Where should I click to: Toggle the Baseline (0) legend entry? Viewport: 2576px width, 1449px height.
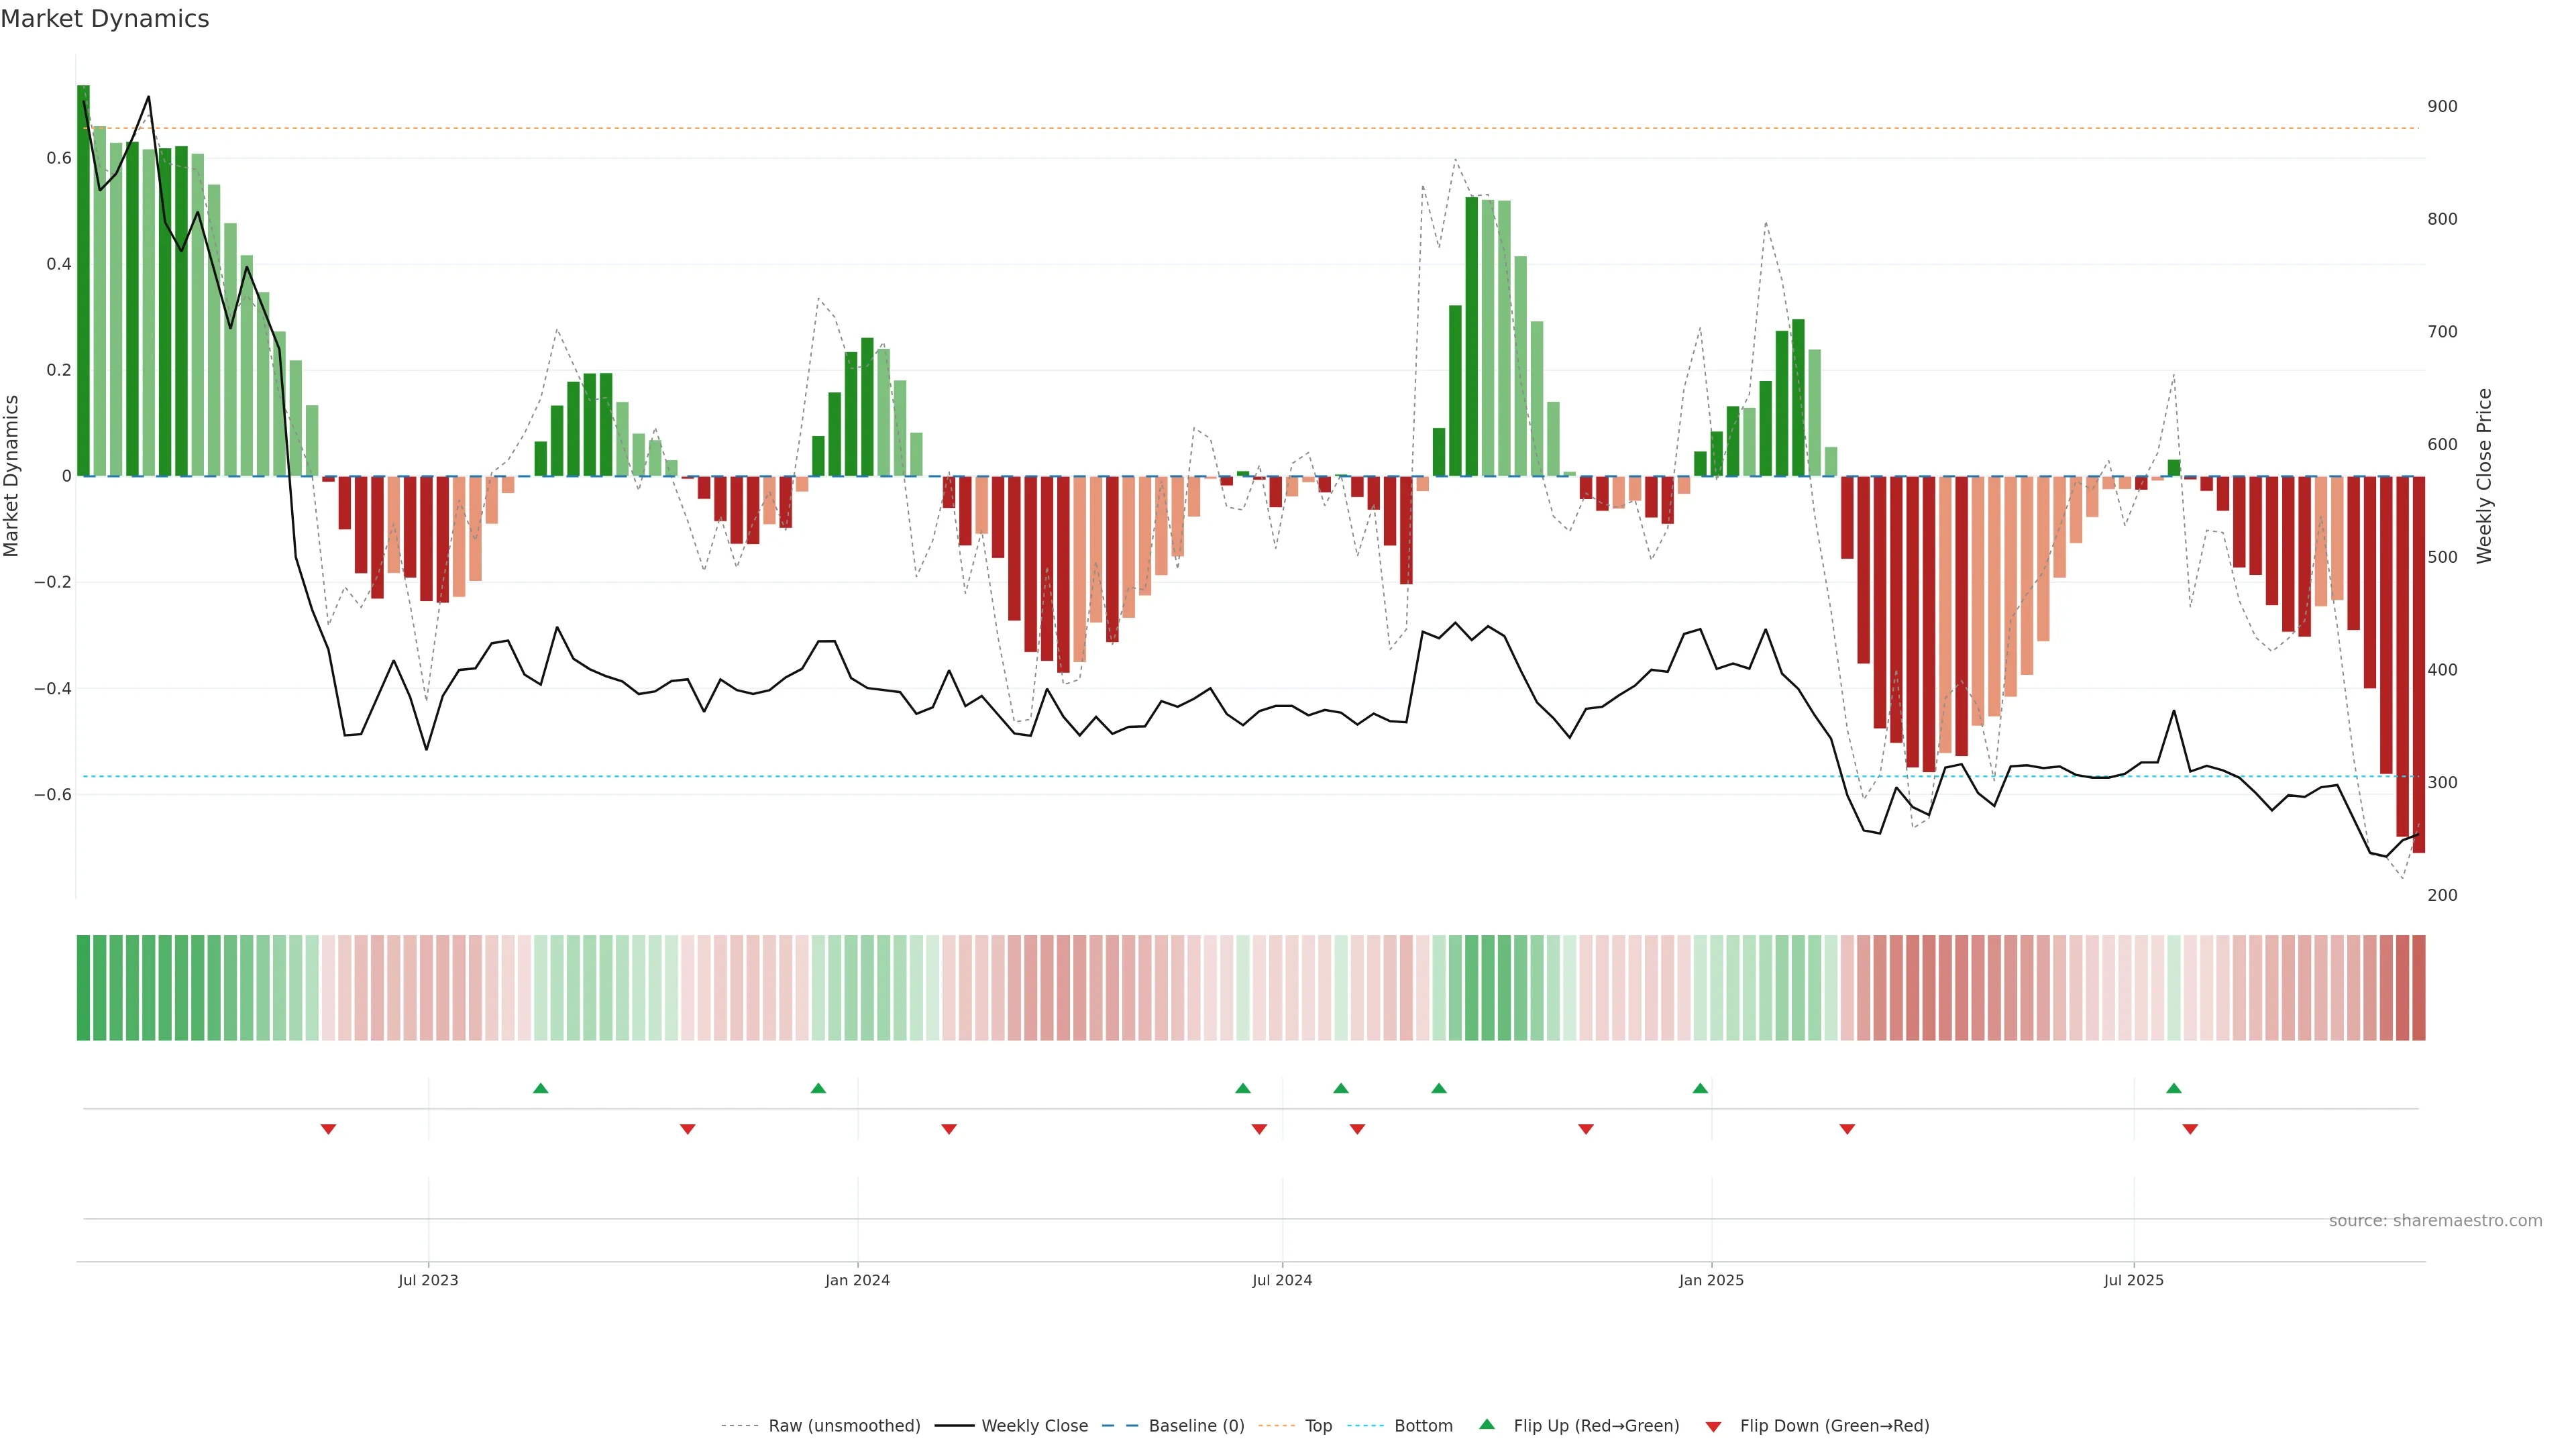[x=1196, y=1426]
